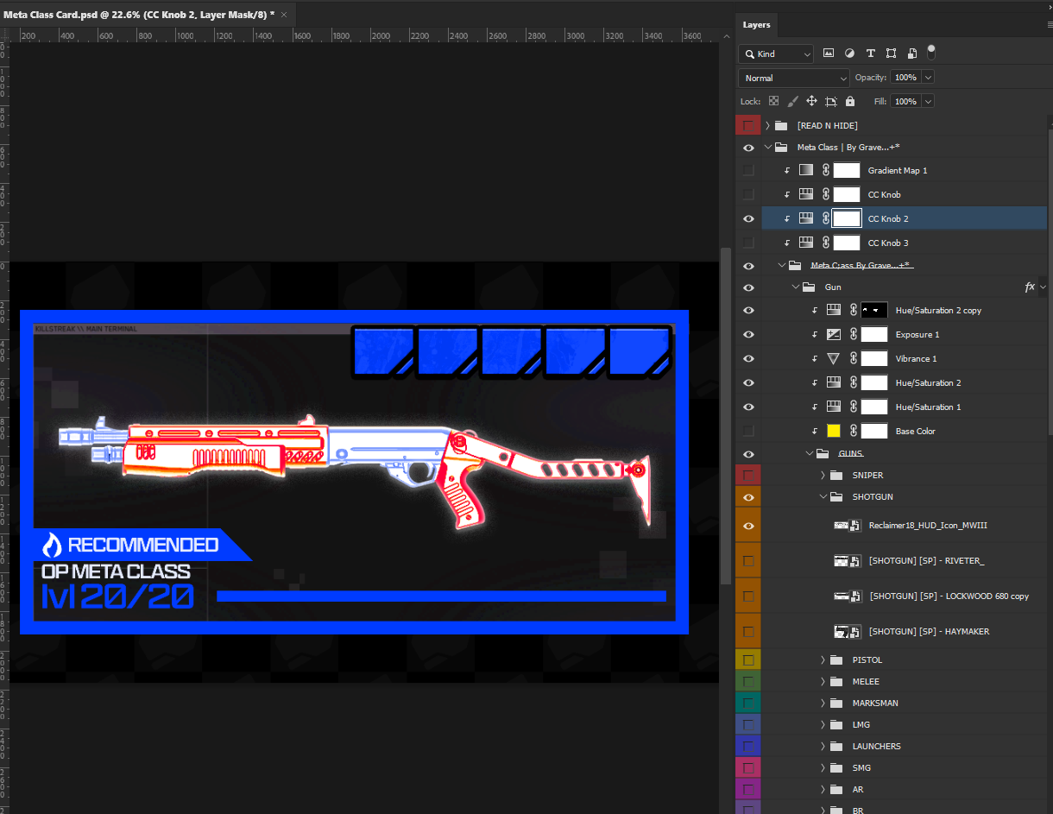1053x814 pixels.
Task: Filter layers by pixel layers icon
Action: [829, 54]
